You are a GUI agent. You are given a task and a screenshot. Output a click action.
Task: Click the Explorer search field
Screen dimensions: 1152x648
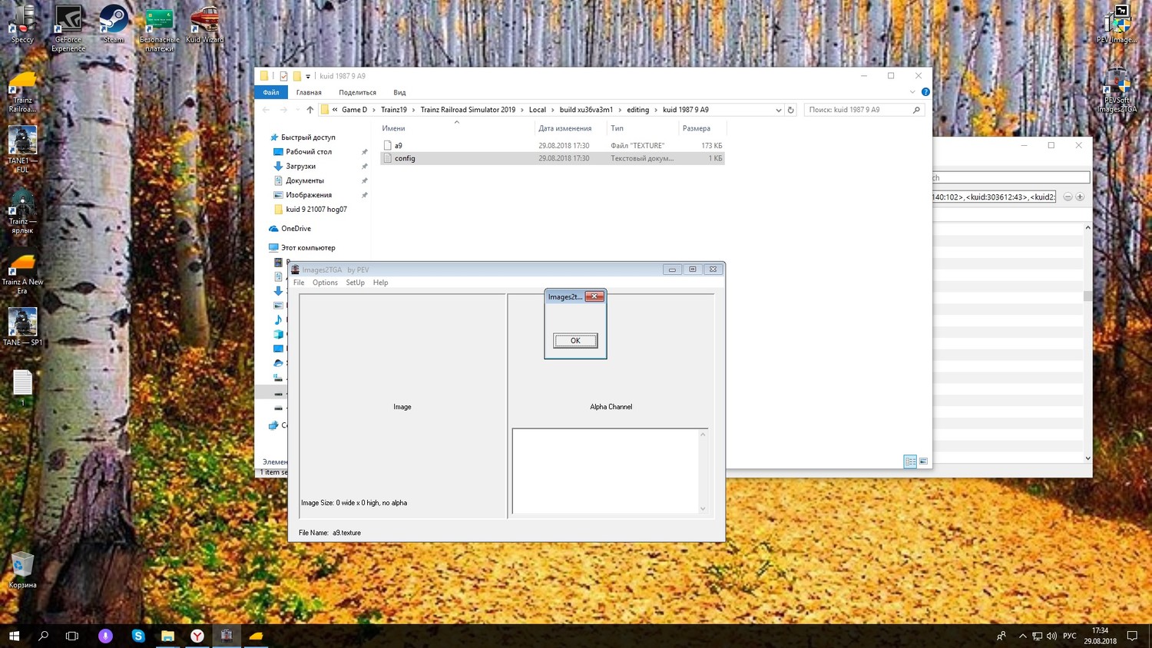(x=857, y=110)
